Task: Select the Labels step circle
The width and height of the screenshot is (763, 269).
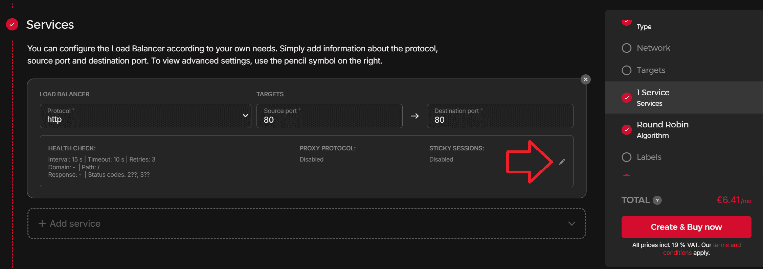Action: 627,157
